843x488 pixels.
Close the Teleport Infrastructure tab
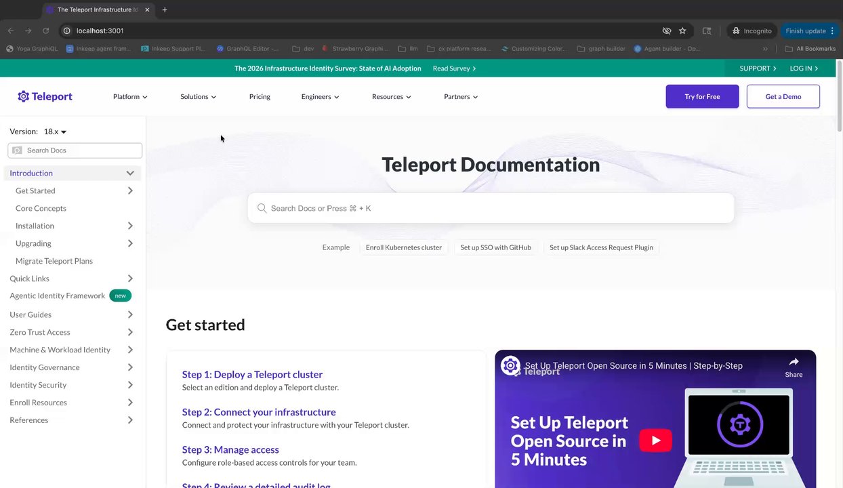click(147, 9)
